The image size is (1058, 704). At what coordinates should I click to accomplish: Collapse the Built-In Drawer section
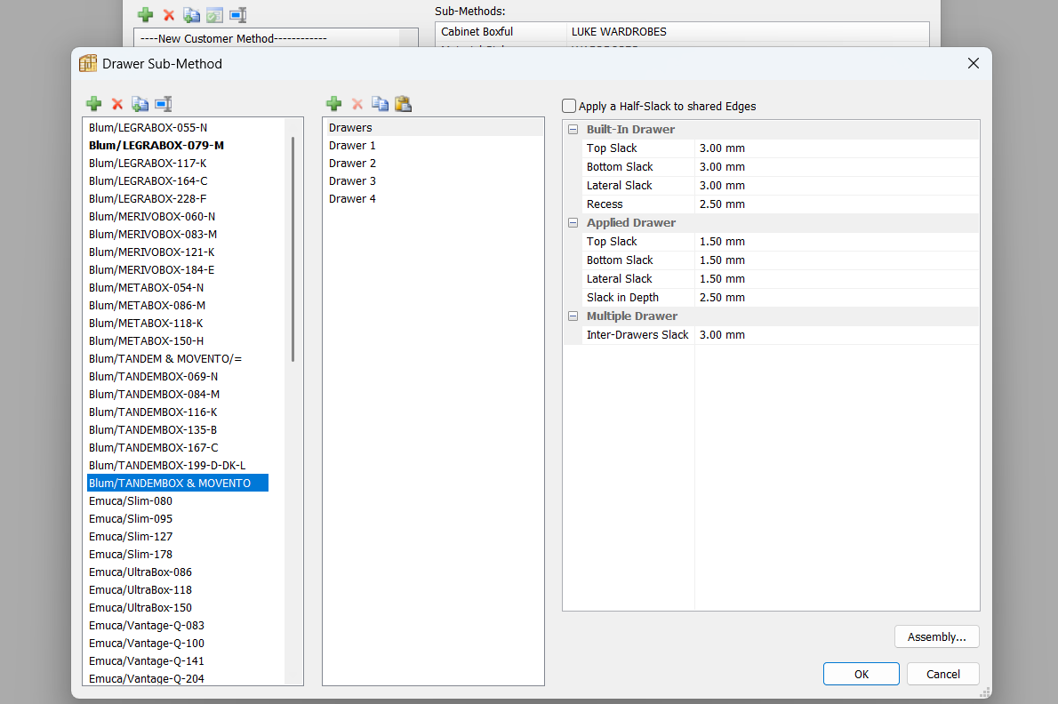pyautogui.click(x=573, y=130)
